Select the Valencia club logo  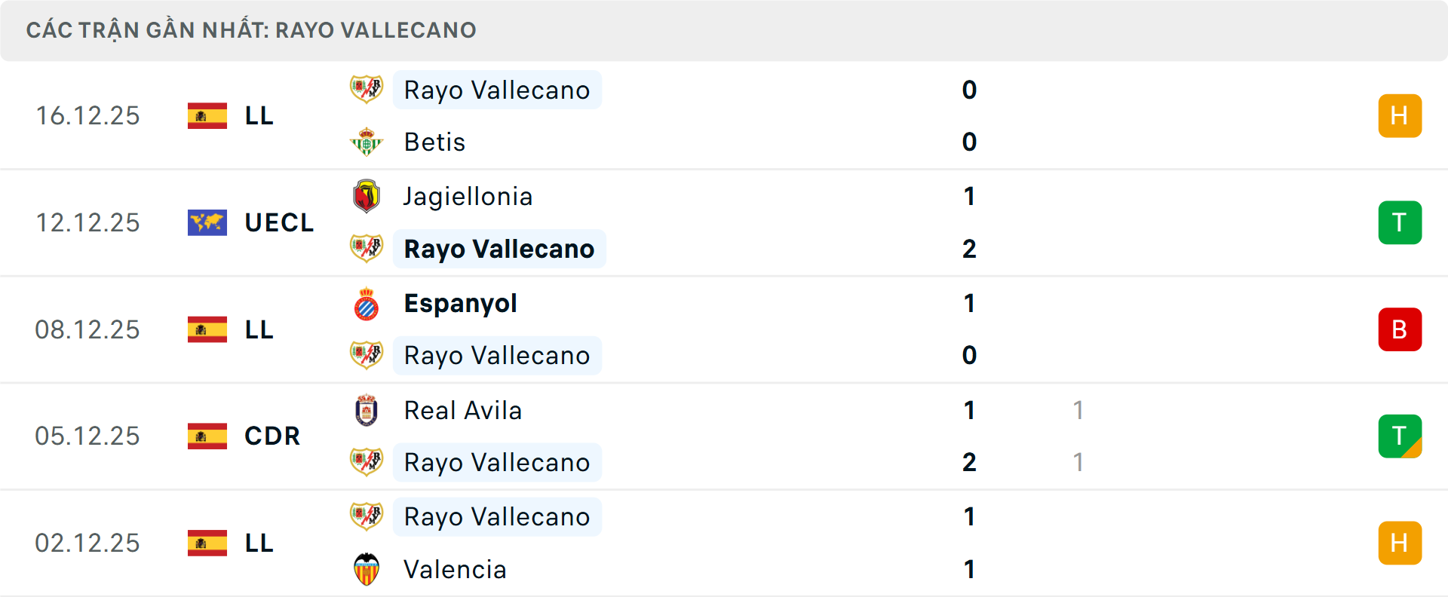367,570
